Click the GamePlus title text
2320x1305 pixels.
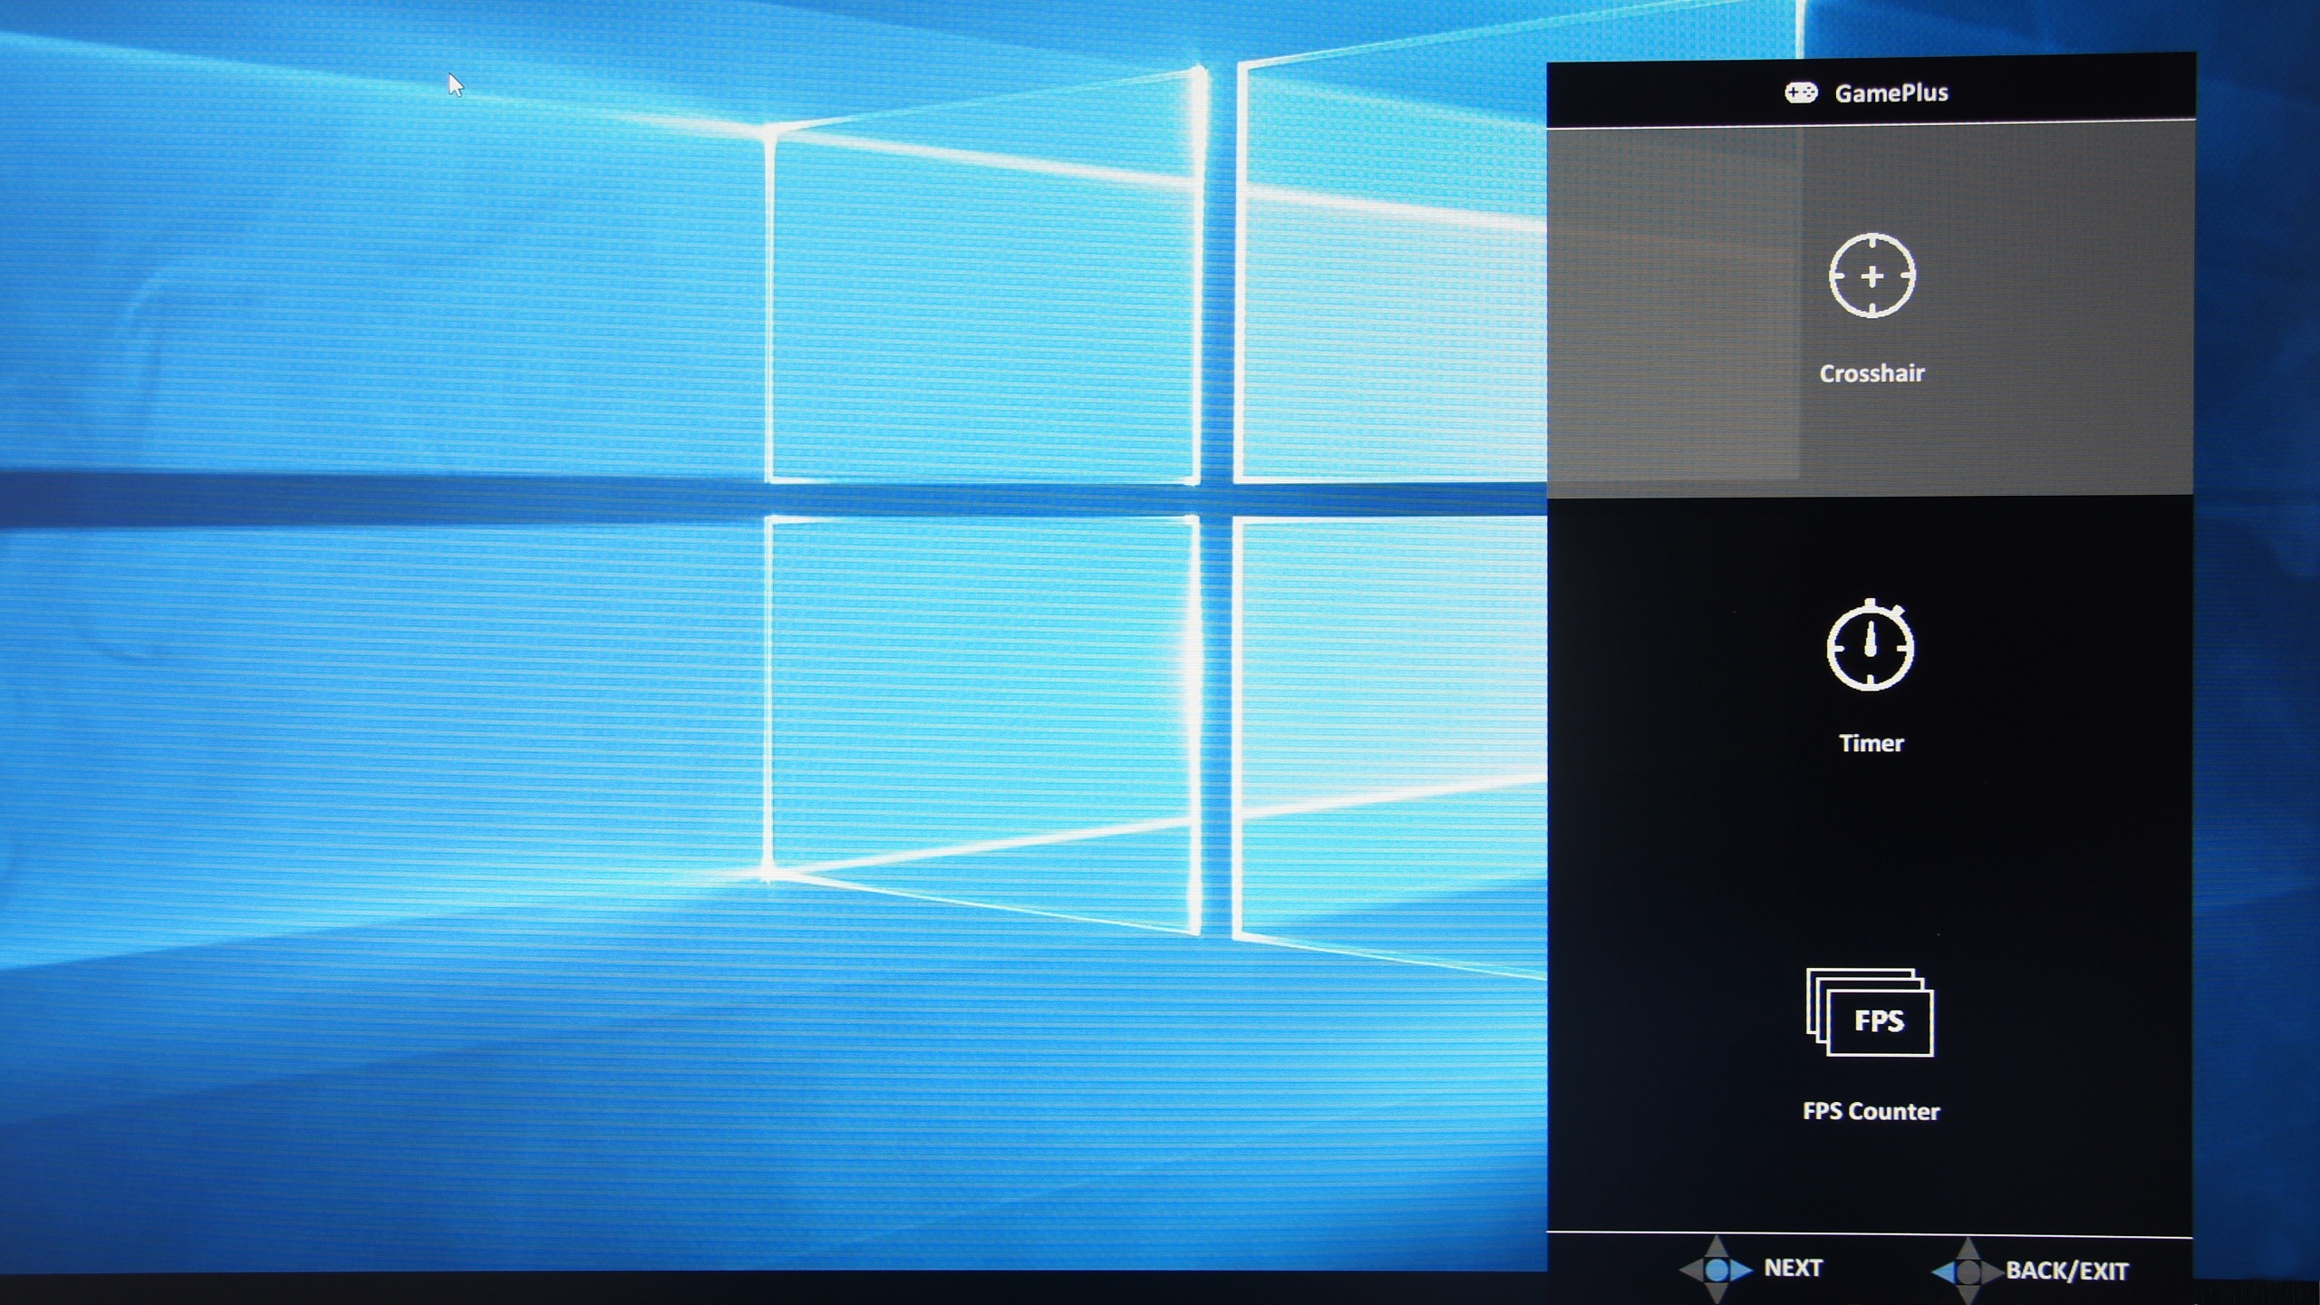(x=1891, y=92)
